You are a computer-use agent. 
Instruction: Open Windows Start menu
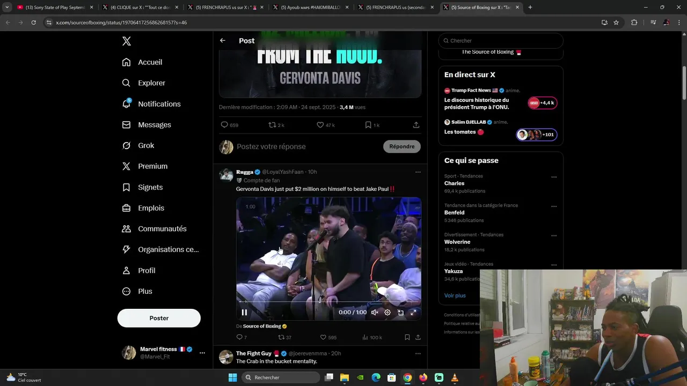pyautogui.click(x=232, y=377)
